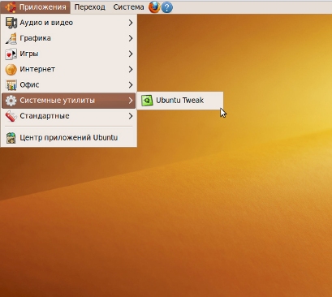This screenshot has width=332, height=297.
Task: Expand the Офис submenu arrow
Action: pyautogui.click(x=131, y=85)
